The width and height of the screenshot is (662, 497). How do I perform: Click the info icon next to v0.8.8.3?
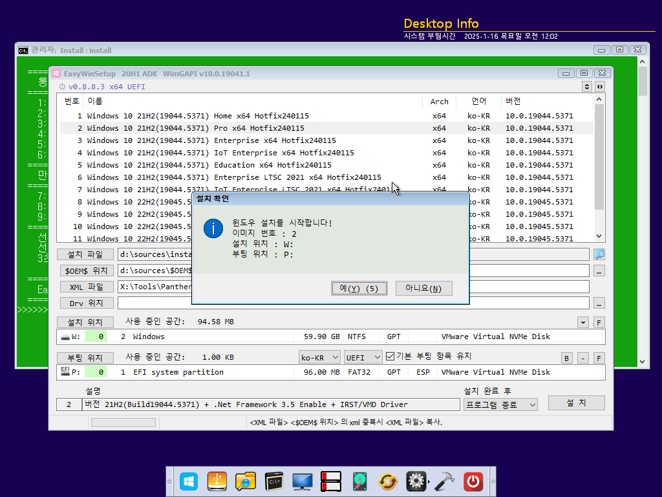tap(62, 87)
